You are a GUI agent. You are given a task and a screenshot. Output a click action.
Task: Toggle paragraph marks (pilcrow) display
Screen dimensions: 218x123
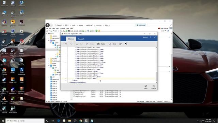126,44
